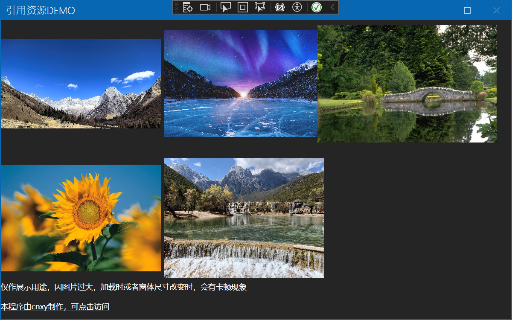512x320 pixels.
Task: Select the sunflower image
Action: (81, 218)
